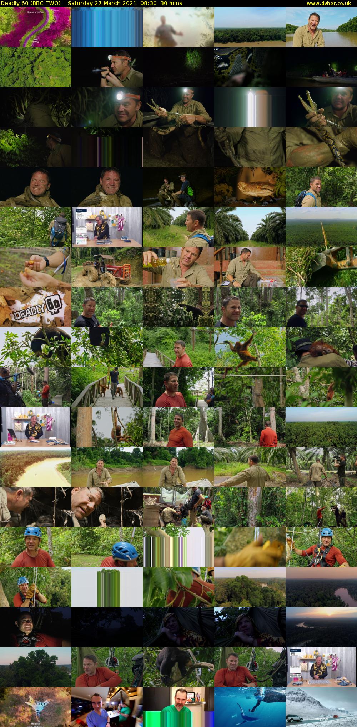This screenshot has height=727, width=357.
Task: Click the snake head close-up thumbnail
Action: coord(250,187)
